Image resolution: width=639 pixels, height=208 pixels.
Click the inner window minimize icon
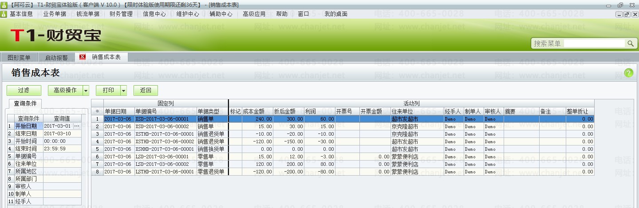pos(619,14)
